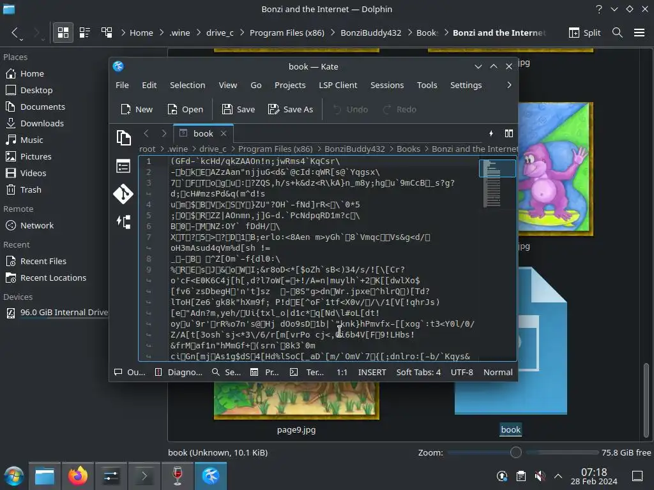Viewport: 654px width, 490px height.
Task: Open the File menu in Kate
Action: pos(122,85)
